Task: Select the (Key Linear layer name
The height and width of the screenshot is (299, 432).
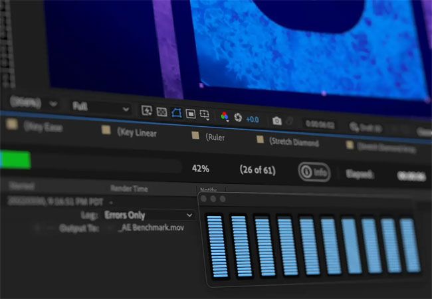Action: point(137,133)
